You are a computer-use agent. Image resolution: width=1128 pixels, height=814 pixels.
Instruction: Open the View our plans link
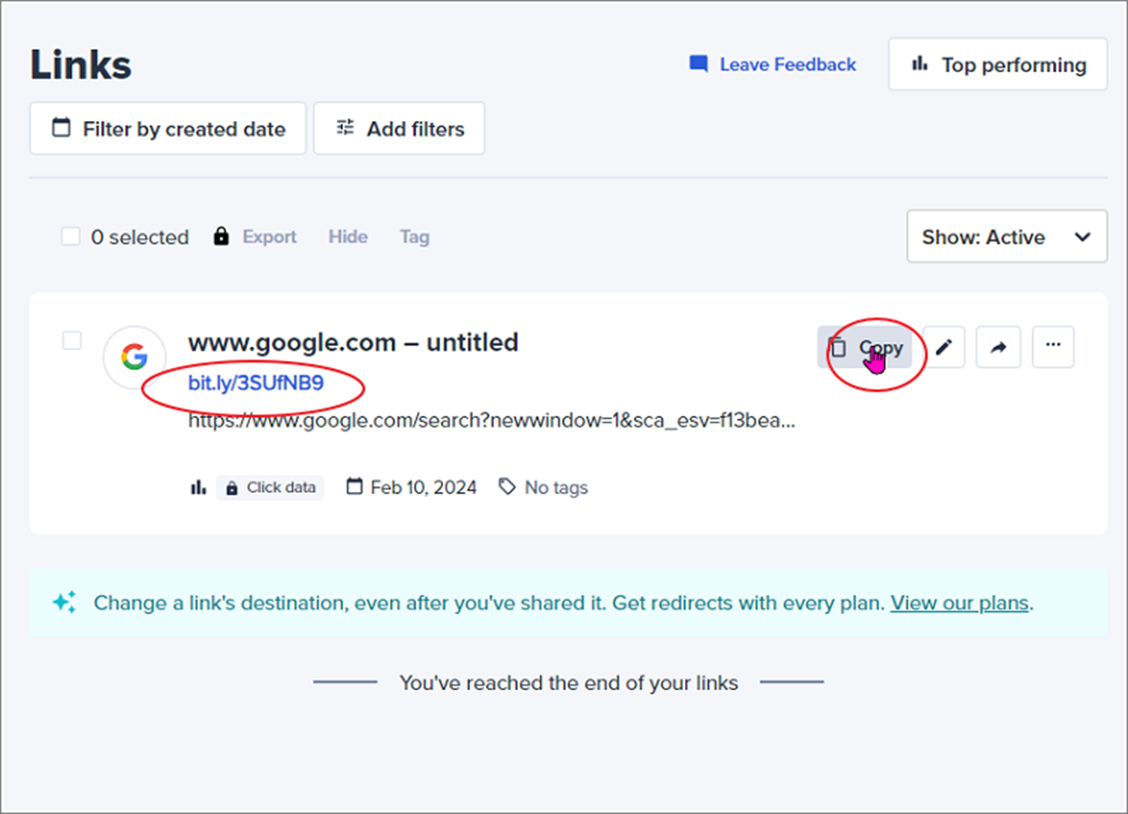point(959,603)
